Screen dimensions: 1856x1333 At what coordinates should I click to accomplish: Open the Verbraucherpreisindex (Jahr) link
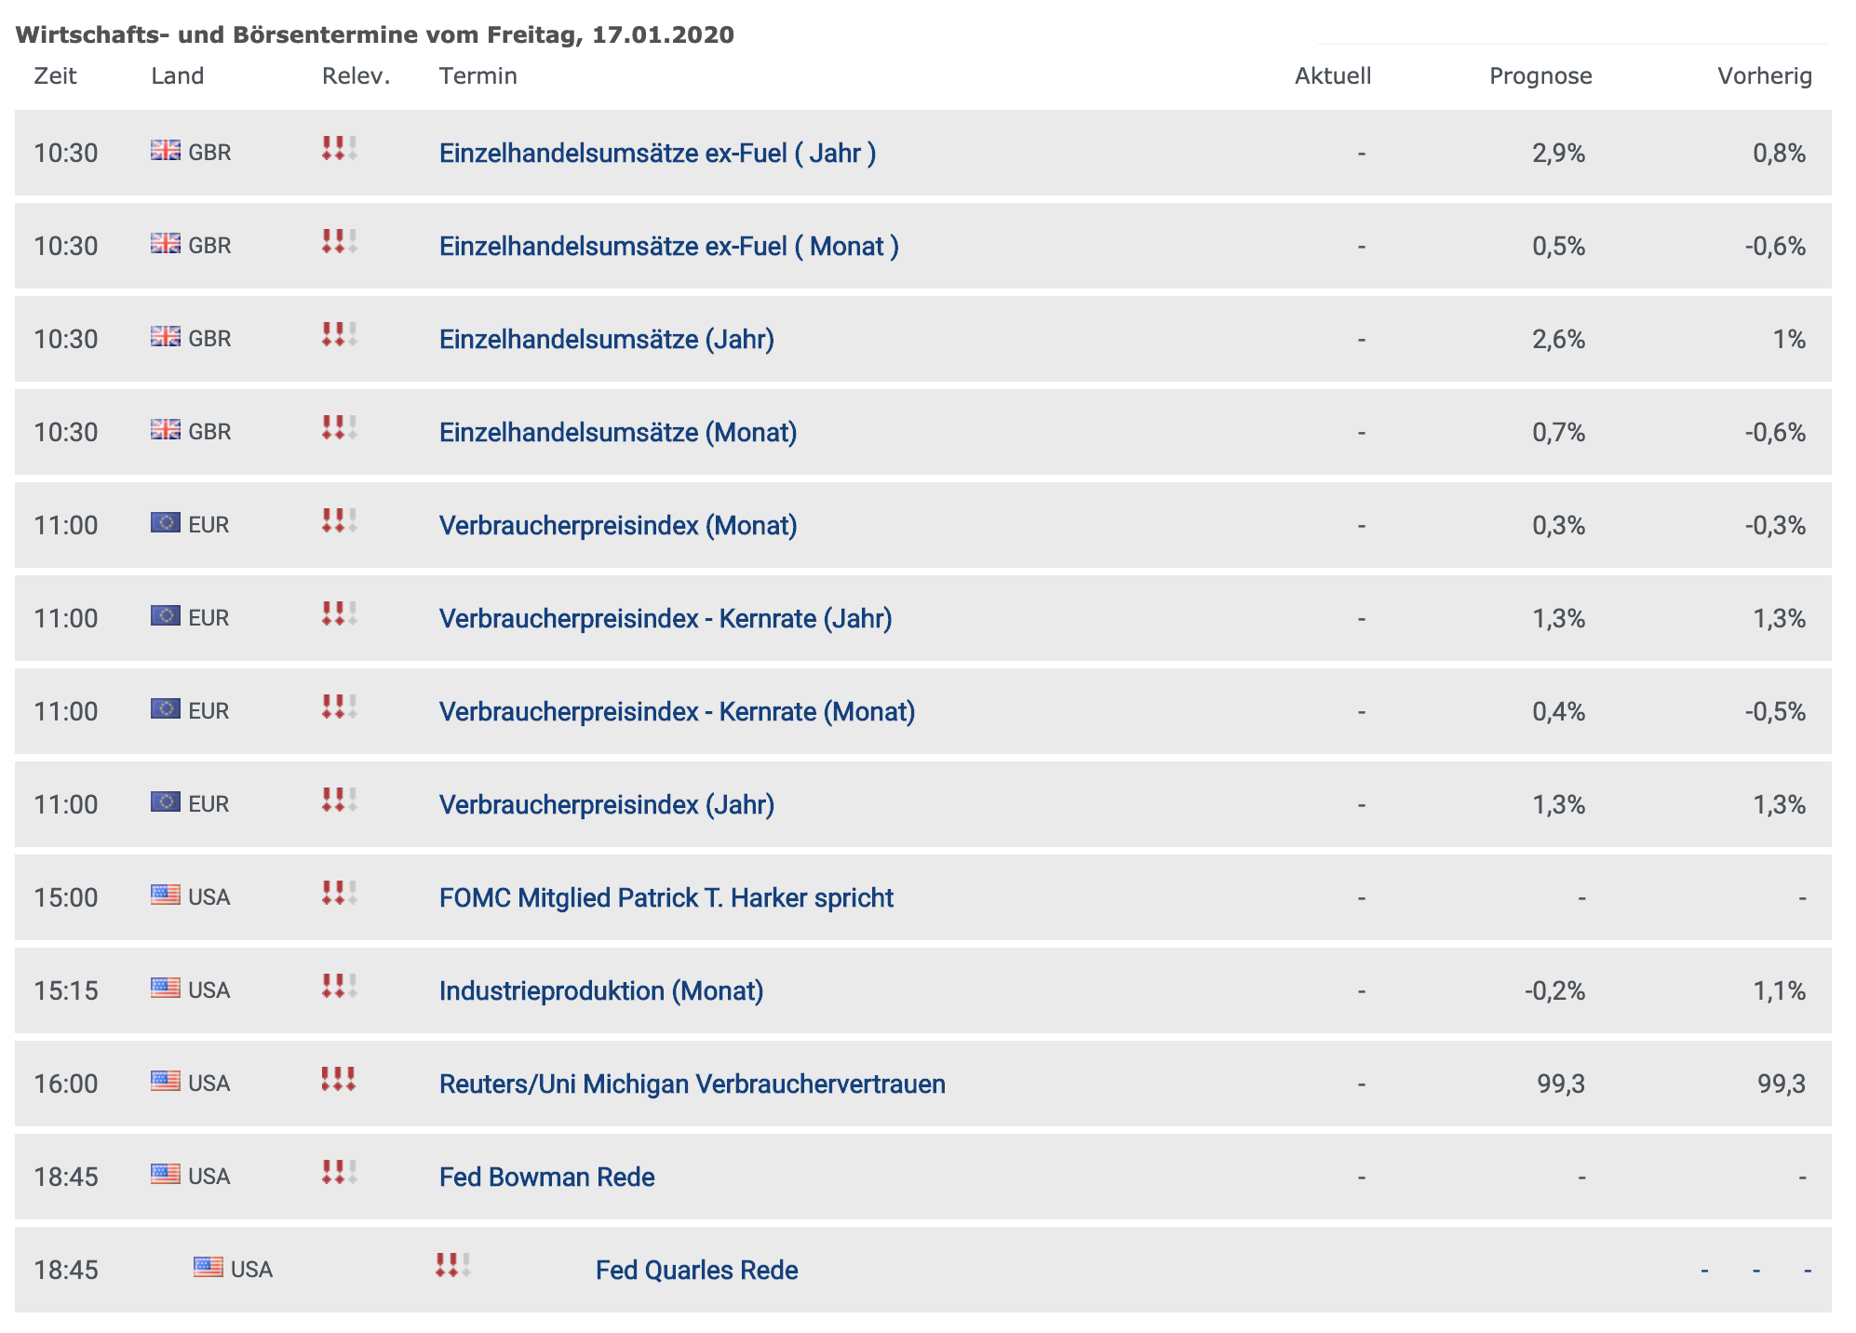607,804
